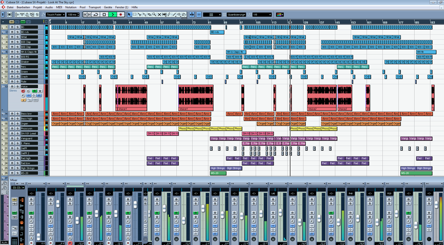Toggle monitor speaker on Voice track
Viewport: 444px width, 245px height.
pyautogui.click(x=28, y=91)
